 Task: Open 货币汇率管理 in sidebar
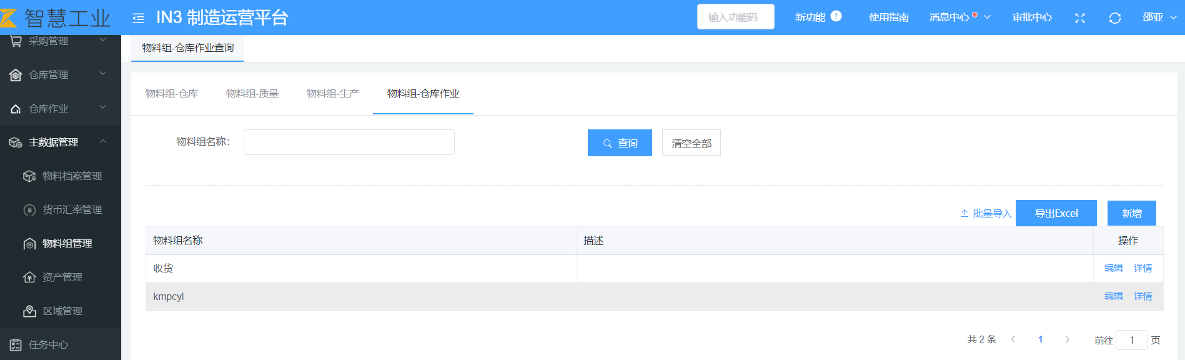point(71,210)
